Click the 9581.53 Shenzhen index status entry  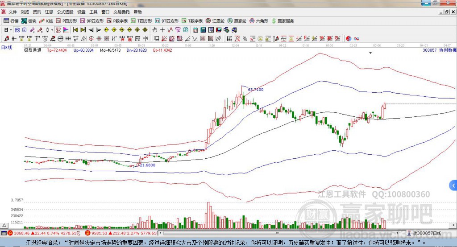point(121,233)
